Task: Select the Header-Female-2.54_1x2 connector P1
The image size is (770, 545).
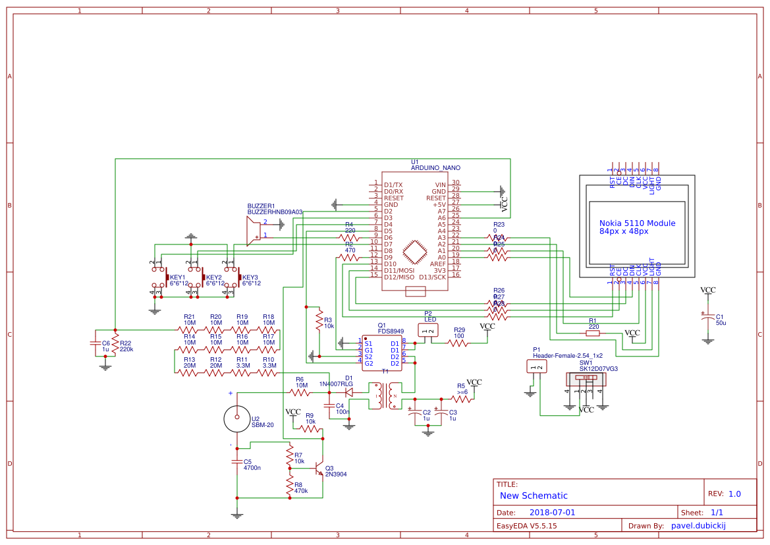Action: pyautogui.click(x=537, y=364)
